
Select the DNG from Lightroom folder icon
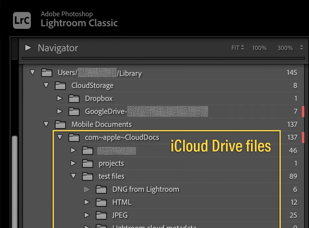pos(101,189)
